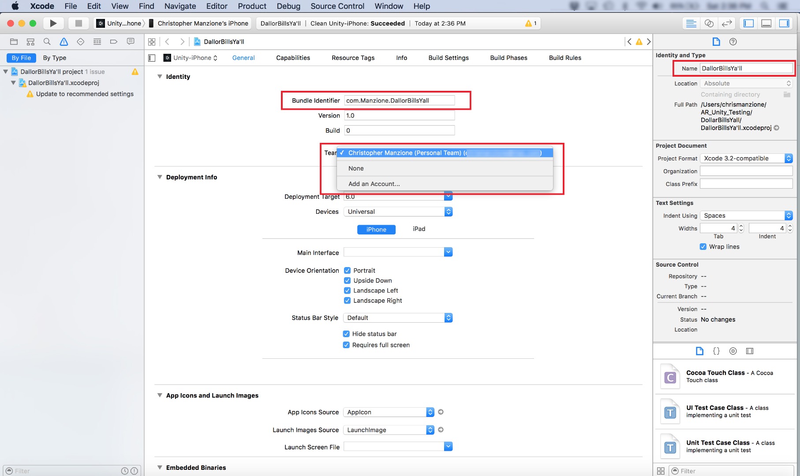Select the iPad segment button
Screen dimensions: 800x476
tap(419, 229)
